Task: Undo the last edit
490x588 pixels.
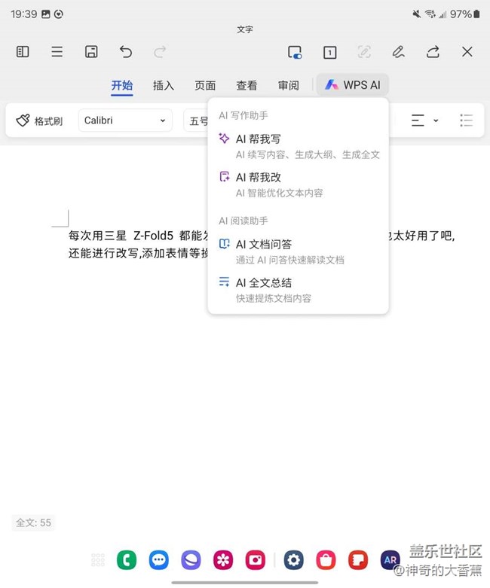Action: coord(126,52)
